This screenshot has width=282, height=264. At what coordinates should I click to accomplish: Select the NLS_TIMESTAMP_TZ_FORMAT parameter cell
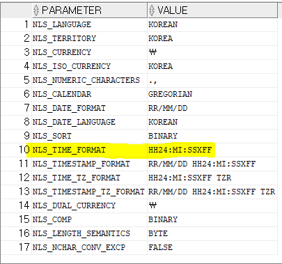[90, 192]
